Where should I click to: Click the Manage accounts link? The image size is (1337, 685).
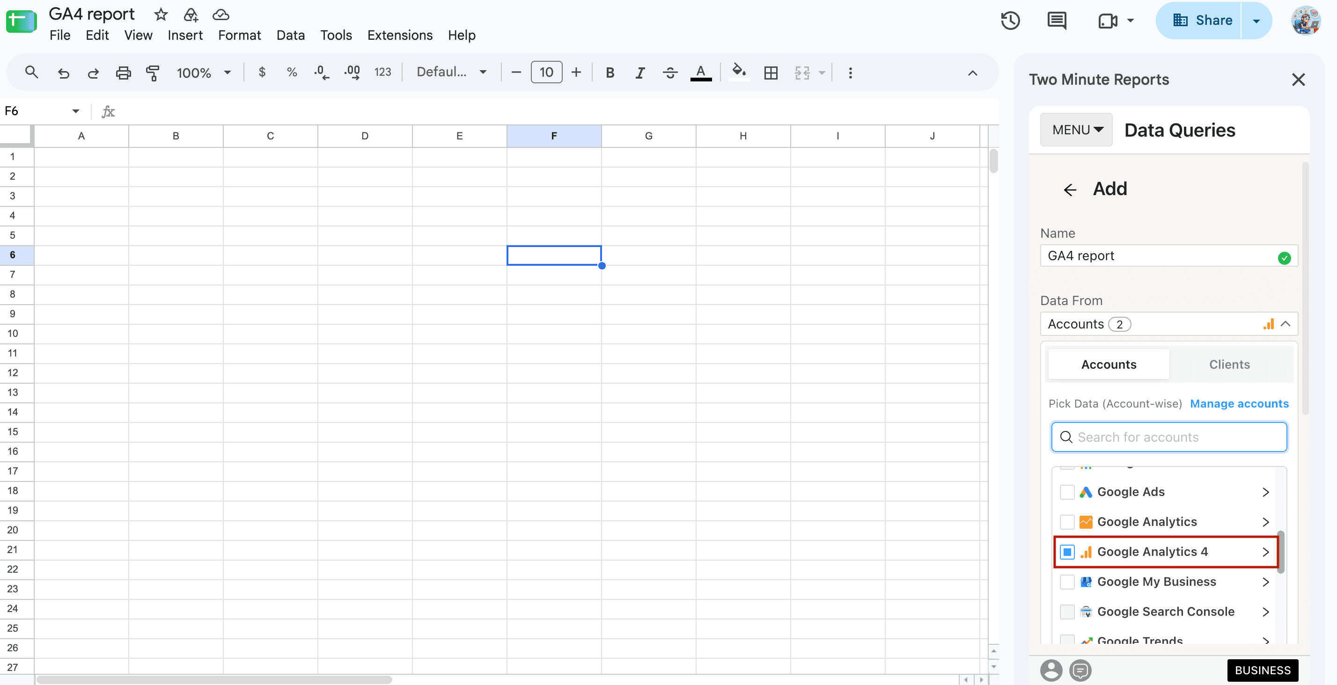coord(1239,404)
